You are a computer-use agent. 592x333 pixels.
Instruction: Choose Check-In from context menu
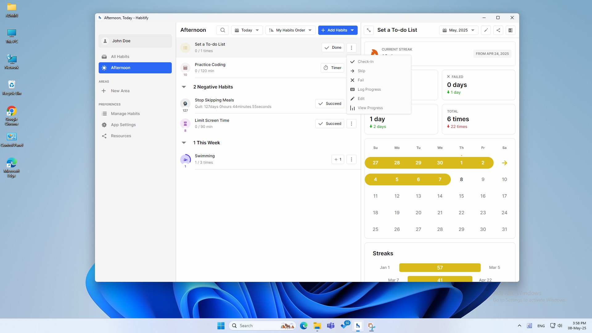coord(379,62)
